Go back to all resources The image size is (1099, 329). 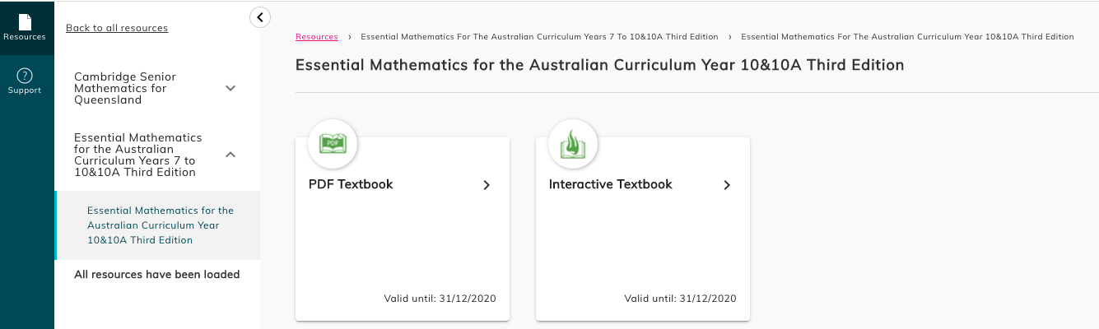click(117, 28)
